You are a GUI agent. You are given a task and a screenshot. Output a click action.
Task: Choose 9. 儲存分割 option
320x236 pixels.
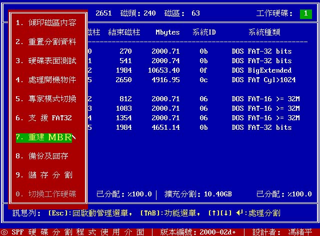coord(44,175)
